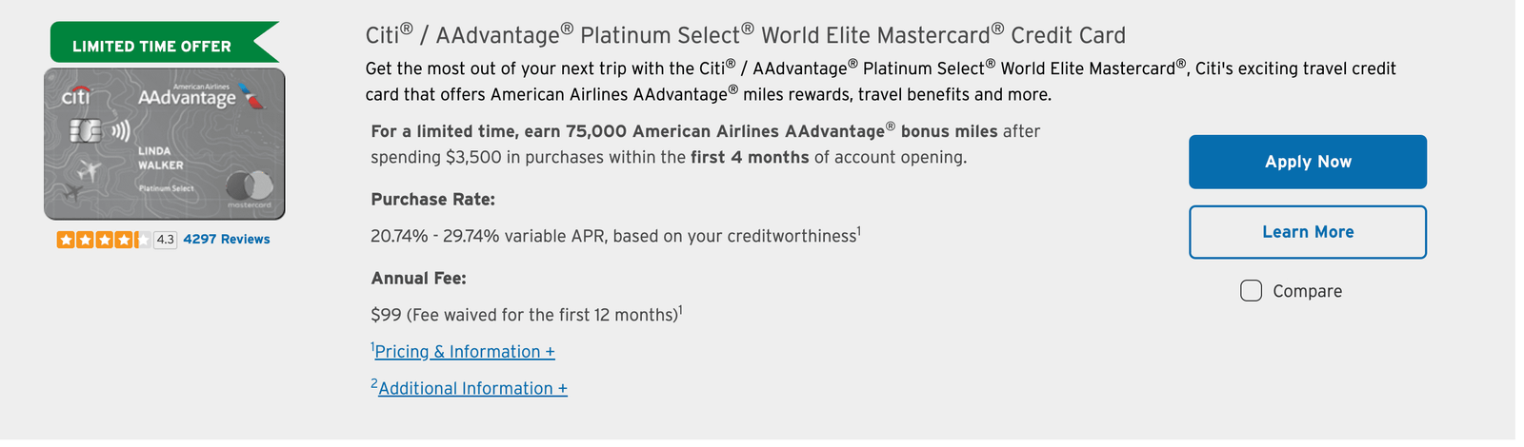Open the Learn More page
The width and height of the screenshot is (1524, 447).
coord(1307,232)
